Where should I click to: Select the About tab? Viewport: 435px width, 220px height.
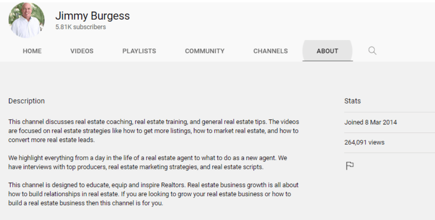327,51
